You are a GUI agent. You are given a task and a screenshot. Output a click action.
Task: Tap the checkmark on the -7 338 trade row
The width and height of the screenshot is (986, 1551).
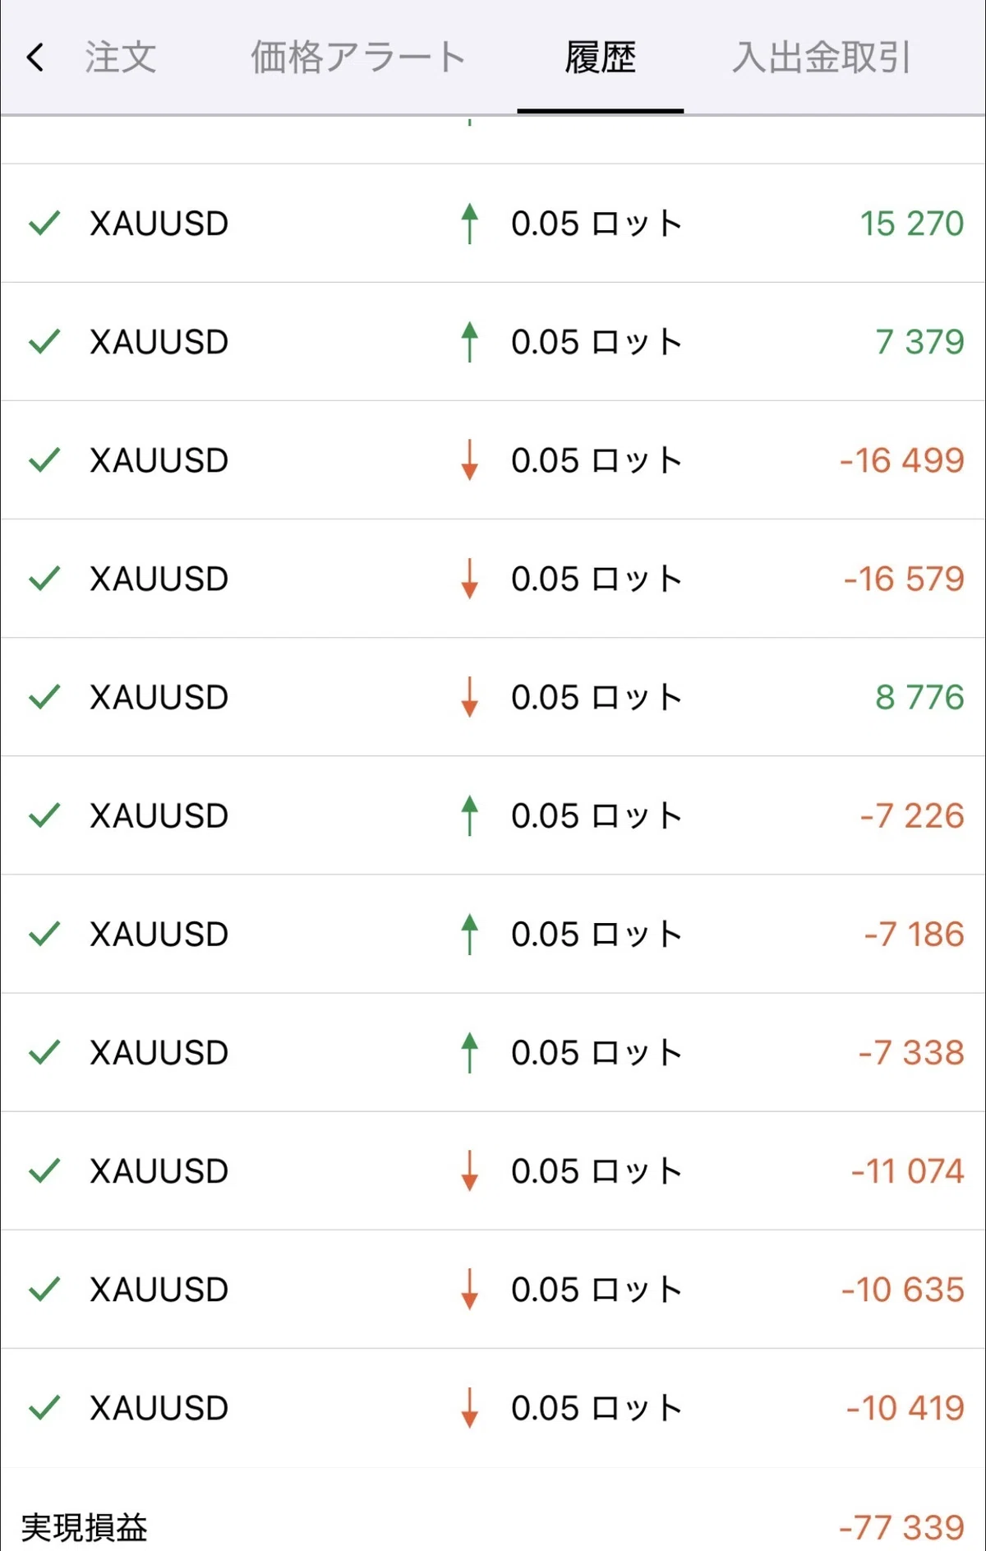pyautogui.click(x=44, y=1052)
